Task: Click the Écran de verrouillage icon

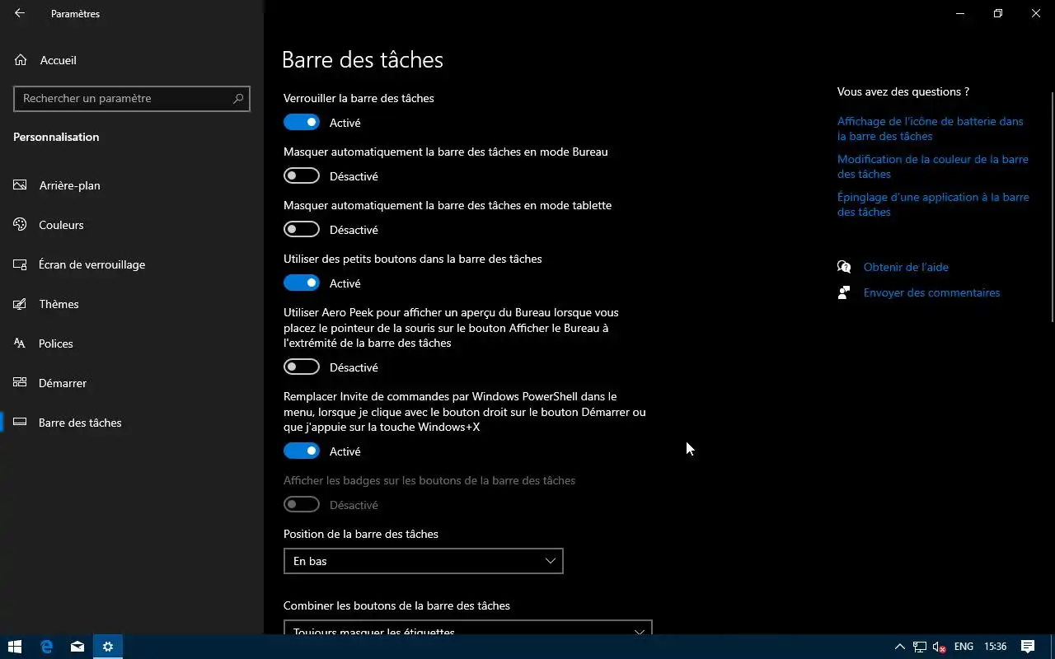Action: 21,264
